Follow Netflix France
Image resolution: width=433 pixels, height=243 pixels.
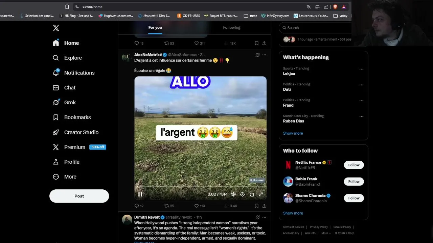(x=354, y=165)
